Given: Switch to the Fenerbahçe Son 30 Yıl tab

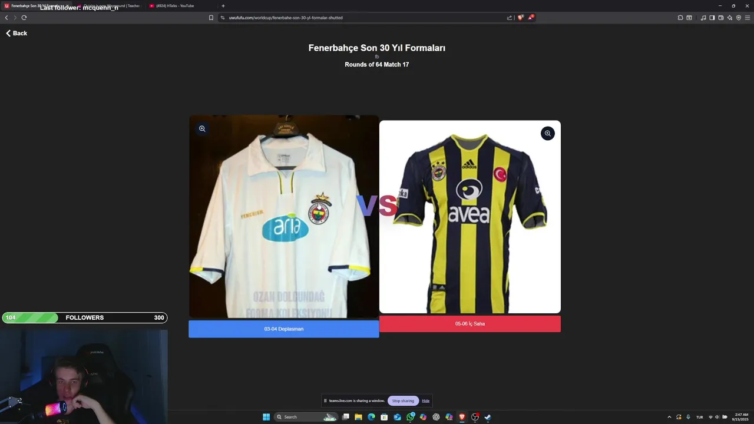Looking at the screenshot, I should point(35,6).
